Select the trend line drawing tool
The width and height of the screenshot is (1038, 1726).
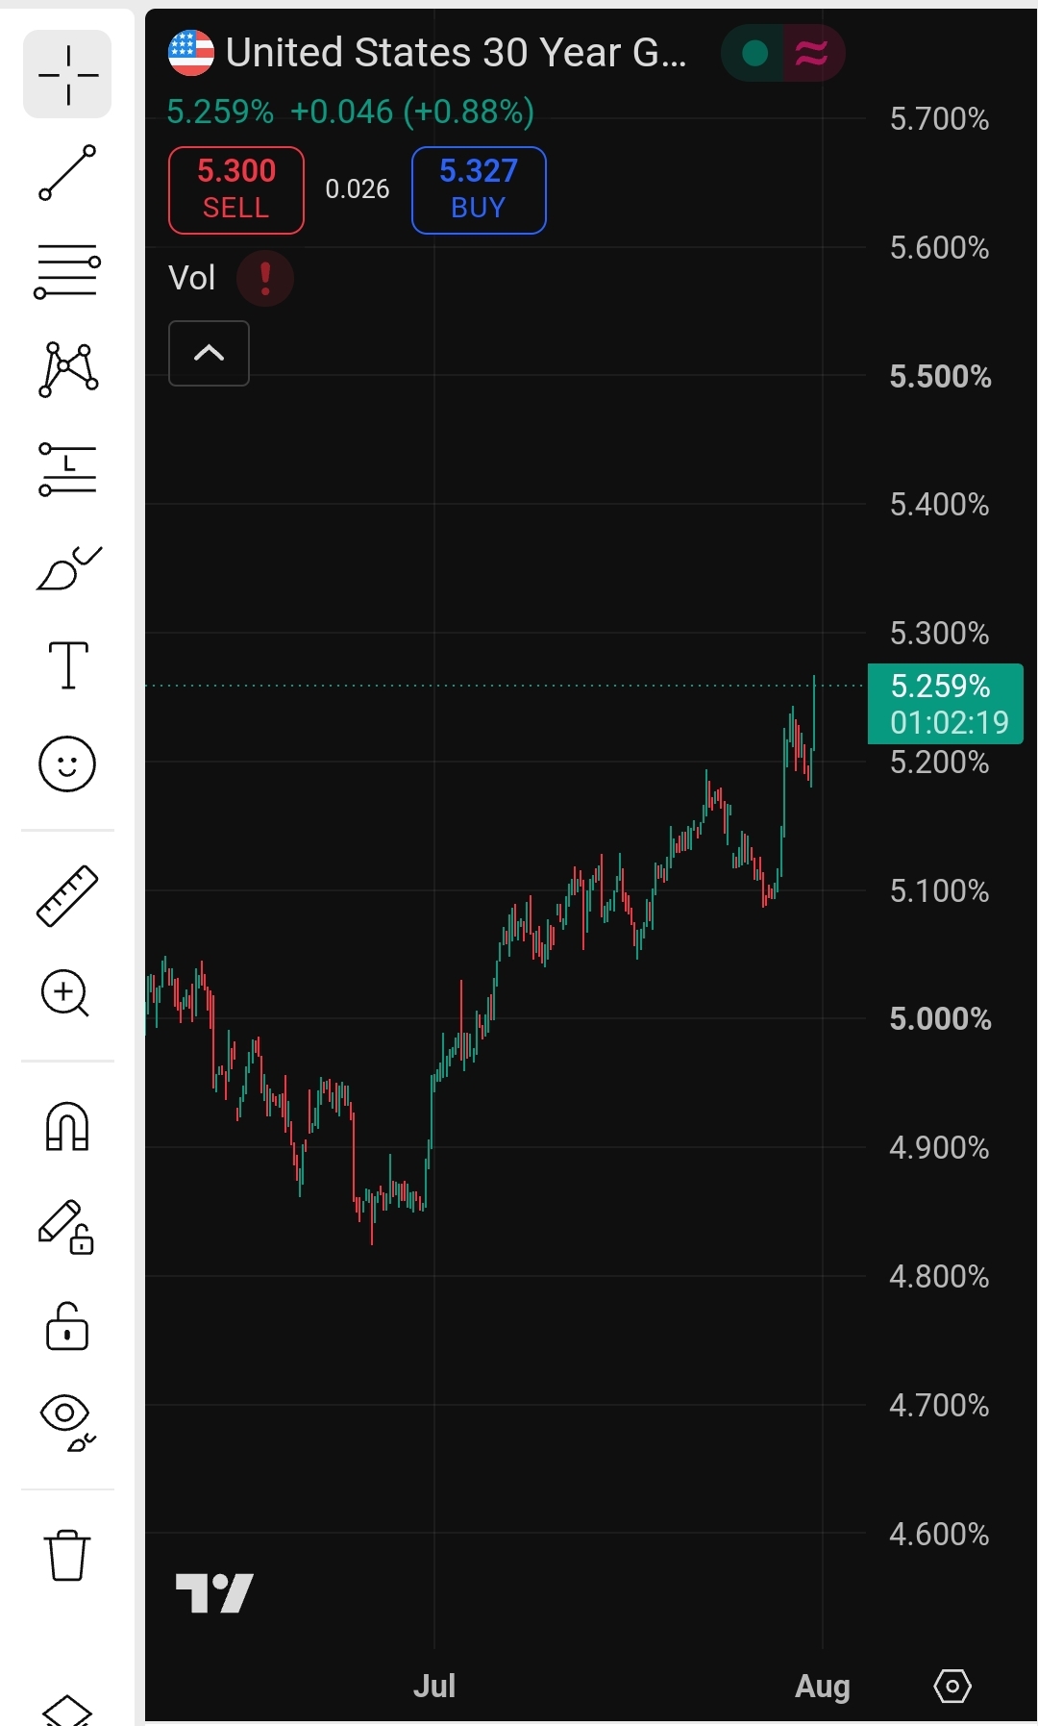(x=67, y=173)
